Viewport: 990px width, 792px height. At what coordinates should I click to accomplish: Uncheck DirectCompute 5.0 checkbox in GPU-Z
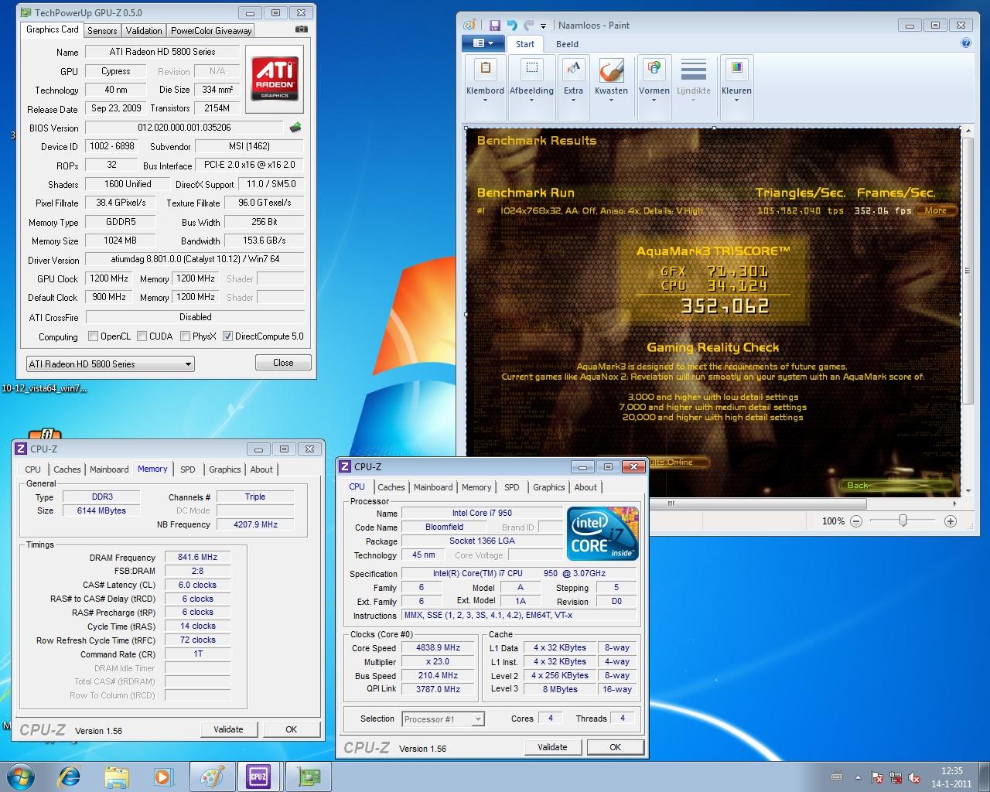point(227,336)
